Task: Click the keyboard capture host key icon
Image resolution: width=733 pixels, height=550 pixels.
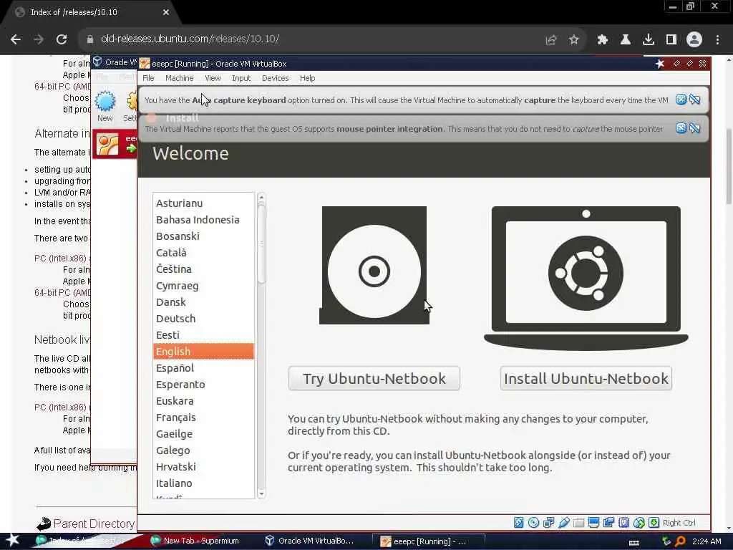Action: coord(654,522)
